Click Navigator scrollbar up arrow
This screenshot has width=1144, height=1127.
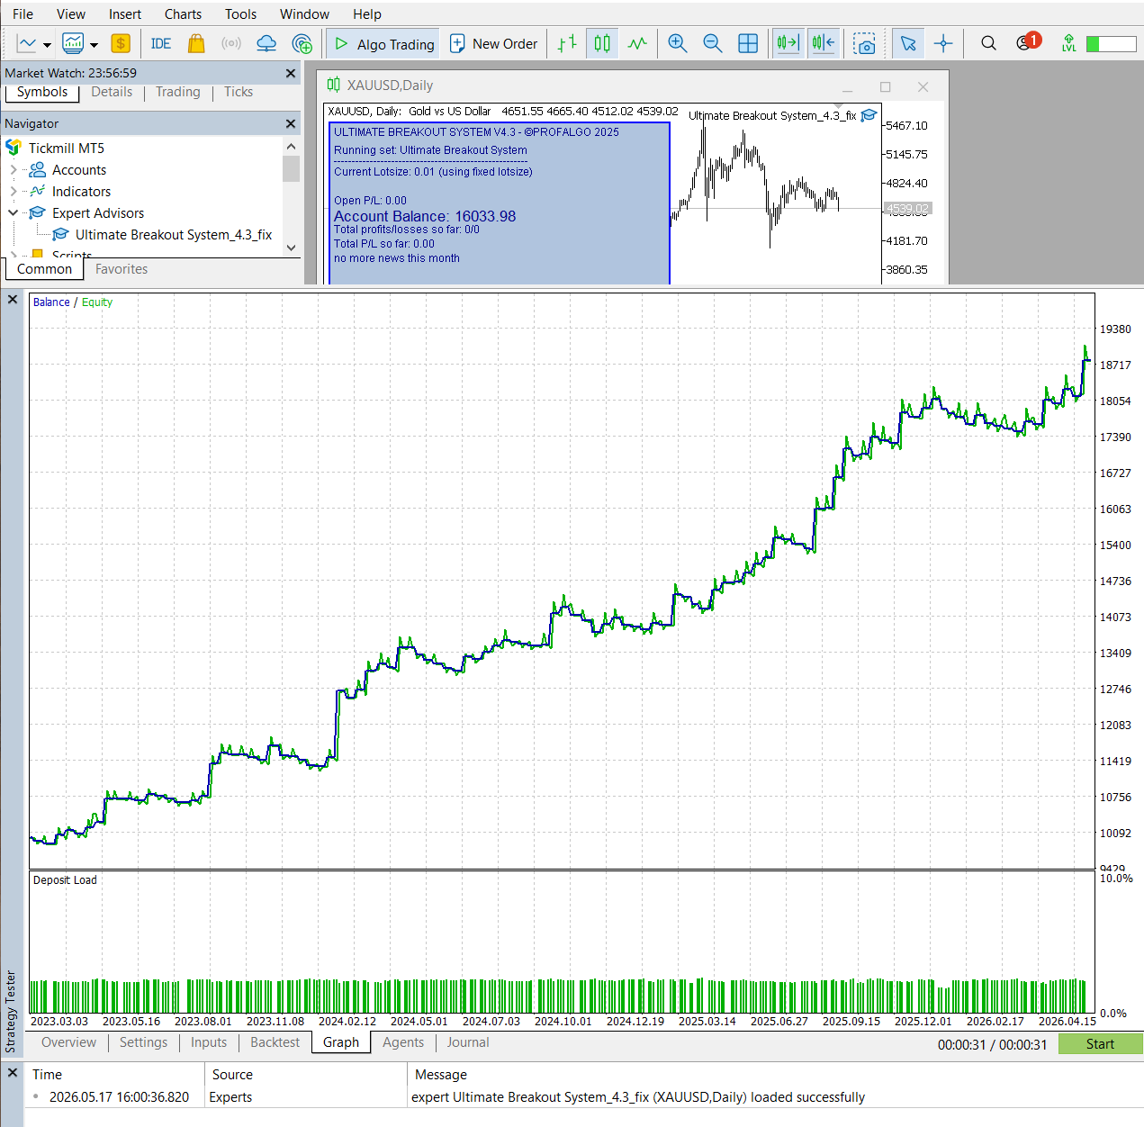click(291, 146)
